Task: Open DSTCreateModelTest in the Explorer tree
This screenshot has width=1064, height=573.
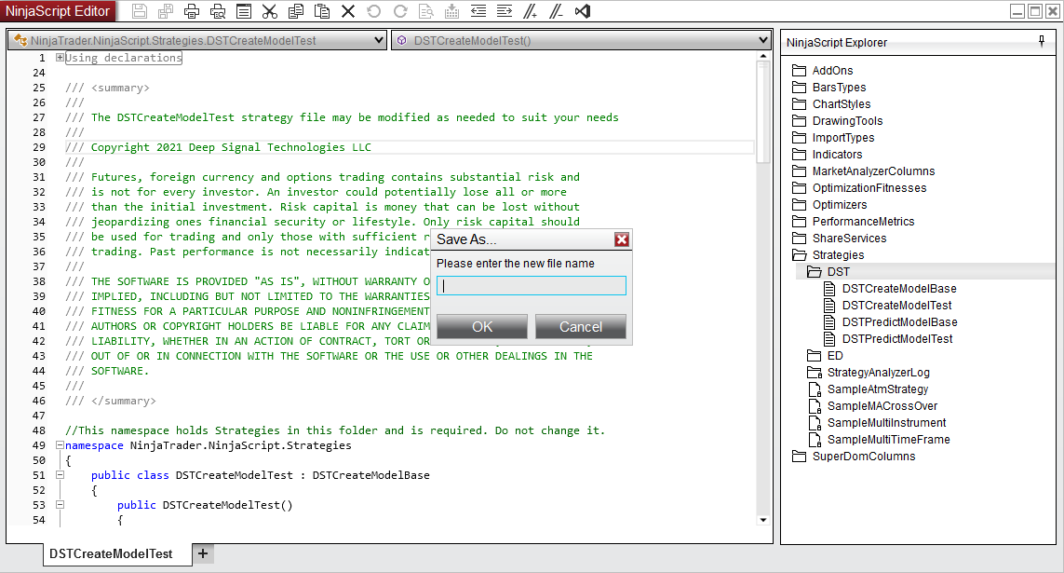Action: pos(887,306)
